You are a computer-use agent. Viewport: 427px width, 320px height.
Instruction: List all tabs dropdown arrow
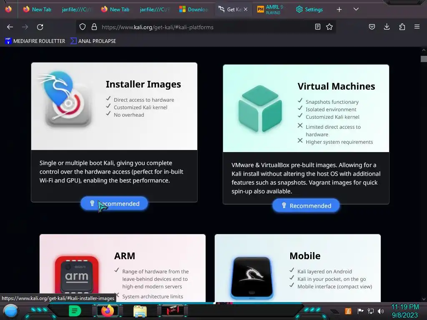point(356,9)
